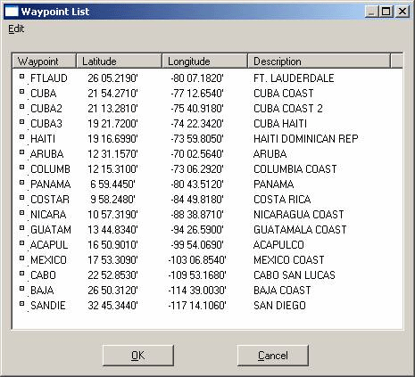415x377 pixels.
Task: Click latitude value 12 31.1570'
Action: click(112, 154)
